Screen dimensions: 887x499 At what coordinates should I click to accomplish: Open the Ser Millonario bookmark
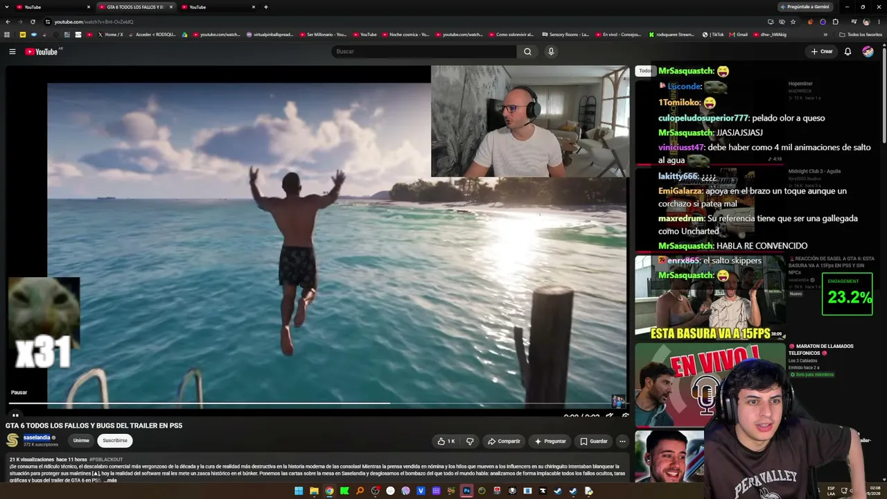pyautogui.click(x=322, y=35)
